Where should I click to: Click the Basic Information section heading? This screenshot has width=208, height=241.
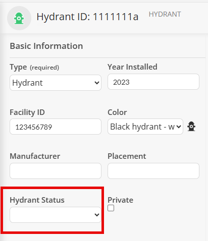(46, 46)
